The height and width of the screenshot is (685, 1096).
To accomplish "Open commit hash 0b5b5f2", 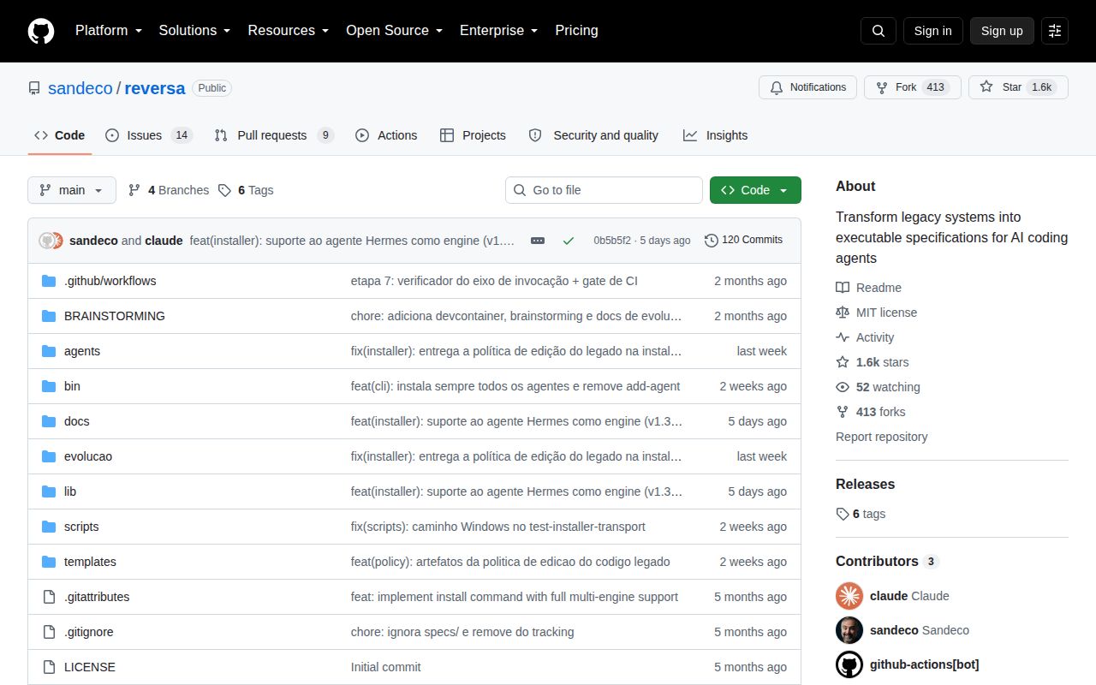I will click(x=612, y=241).
